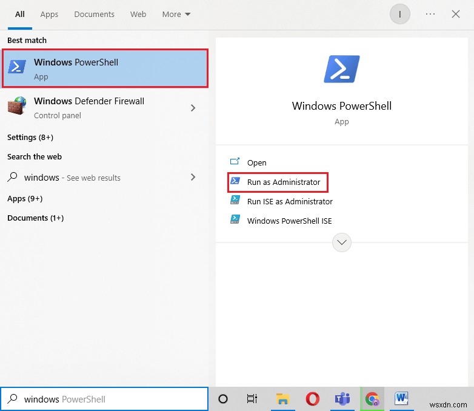Switch to the Documents tab
474x411 pixels.
pyautogui.click(x=94, y=14)
